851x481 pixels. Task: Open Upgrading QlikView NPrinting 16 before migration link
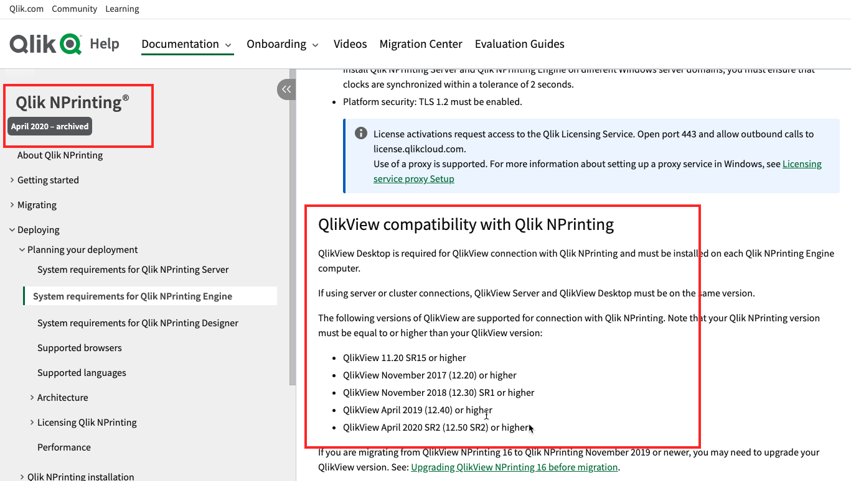(x=514, y=467)
